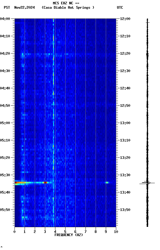Click the '13:00' UTC time label
Screen dimensions: 160x250
(x=125, y=123)
